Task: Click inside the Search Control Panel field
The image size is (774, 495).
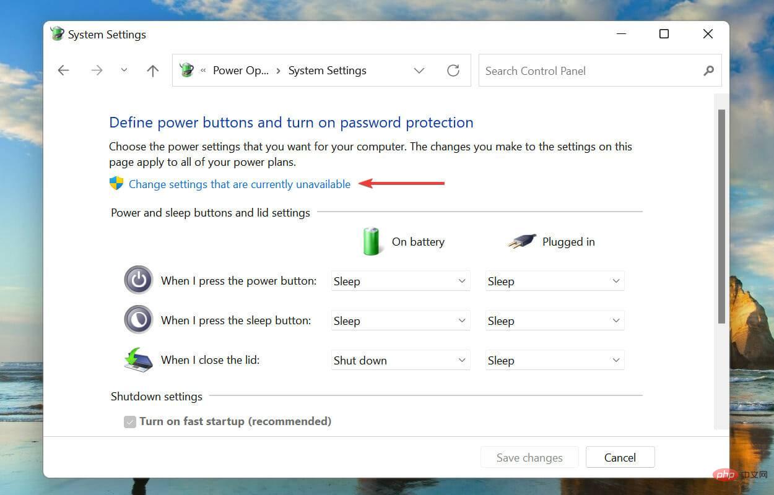Action: coord(576,71)
